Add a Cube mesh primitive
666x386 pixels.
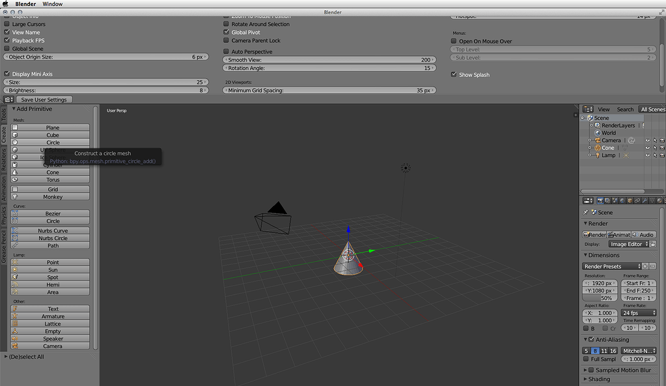(50, 135)
